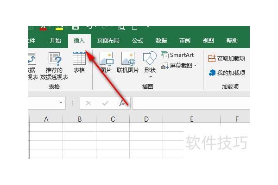Open print preview magnifier icon
This screenshot has height=185, width=278.
tap(121, 28)
